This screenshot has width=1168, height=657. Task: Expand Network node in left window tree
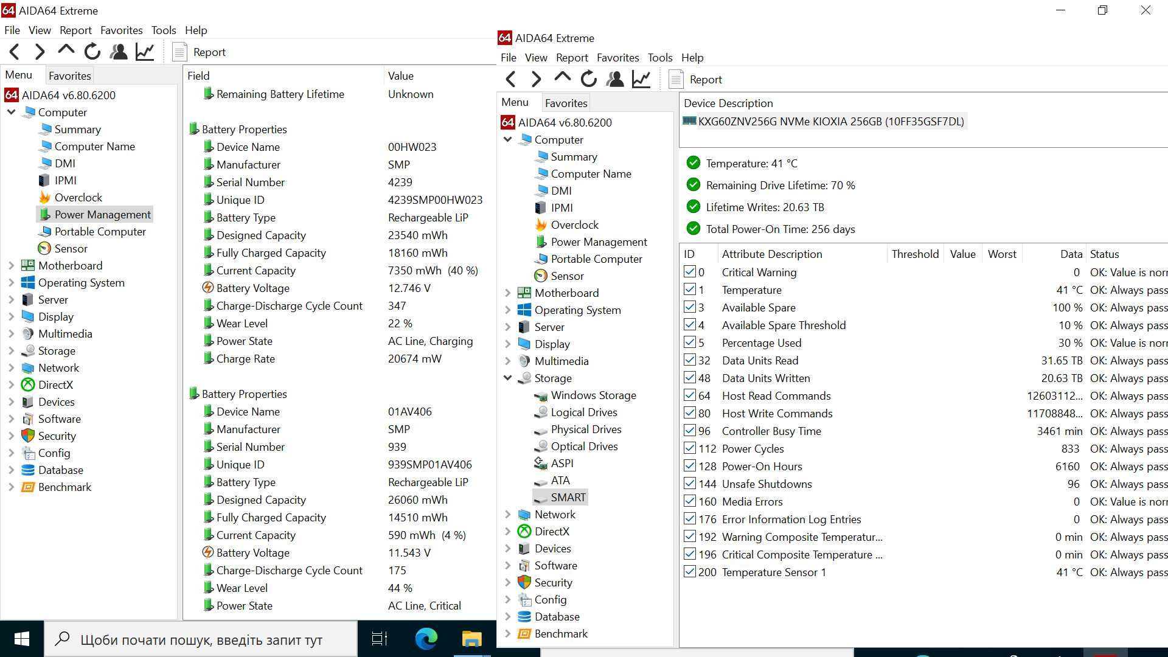(11, 367)
